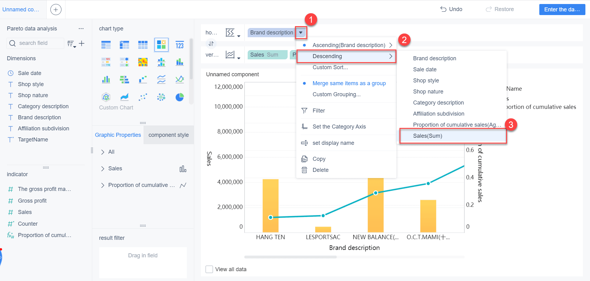The width and height of the screenshot is (590, 281).
Task: Check the View all data checkbox
Action: 209,269
